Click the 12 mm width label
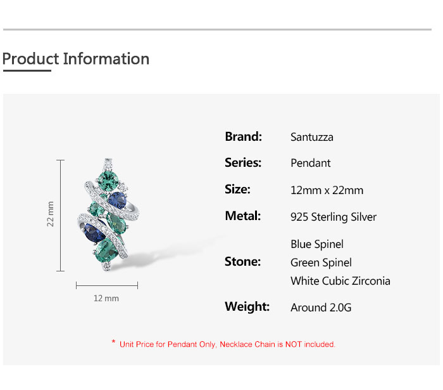The width and height of the screenshot is (443, 390). point(106,298)
